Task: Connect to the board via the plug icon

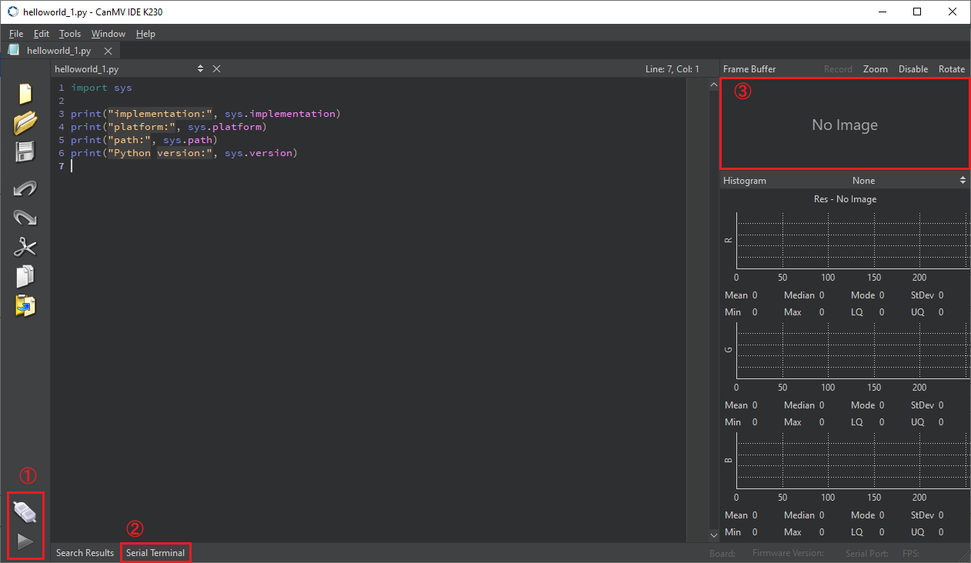Action: (x=25, y=511)
